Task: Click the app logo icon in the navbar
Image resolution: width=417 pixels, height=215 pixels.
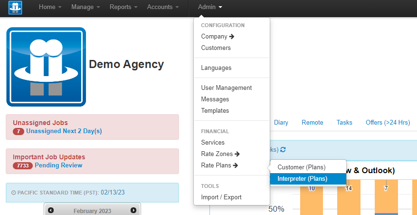Action: point(15,8)
